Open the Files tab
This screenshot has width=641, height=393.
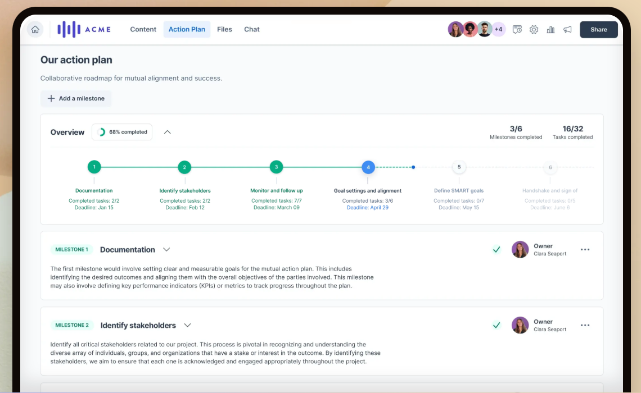(x=224, y=29)
